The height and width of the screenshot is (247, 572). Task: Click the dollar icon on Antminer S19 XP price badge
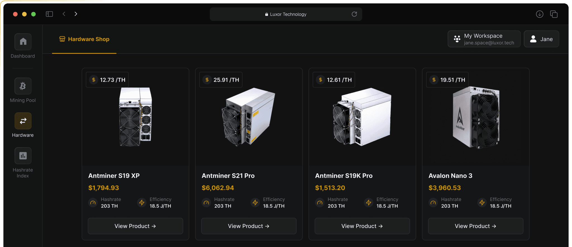tap(94, 80)
